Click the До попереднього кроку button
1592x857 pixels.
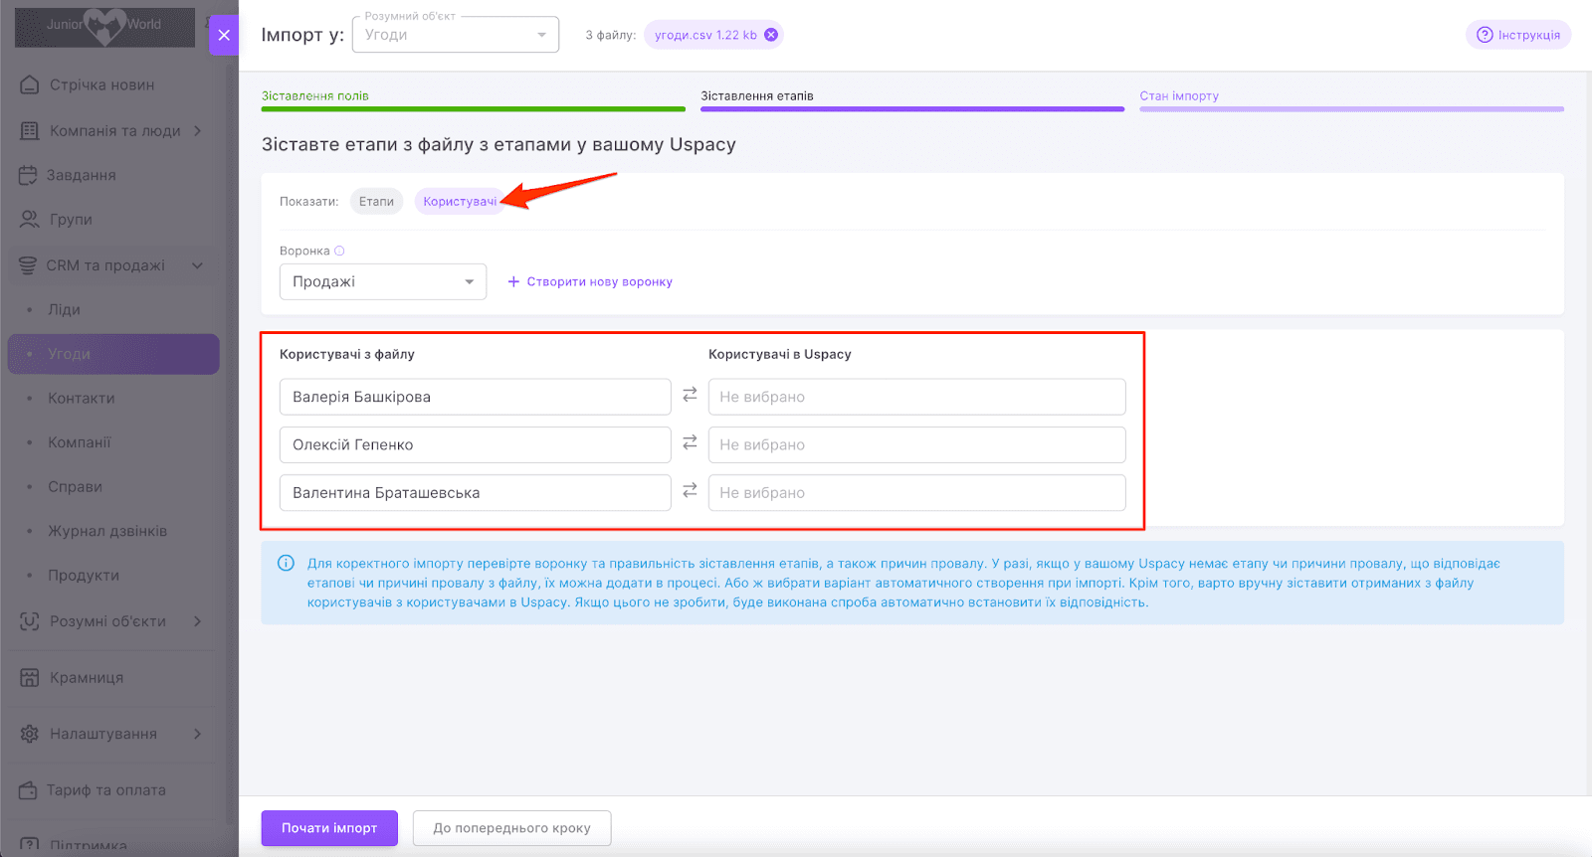tap(511, 828)
